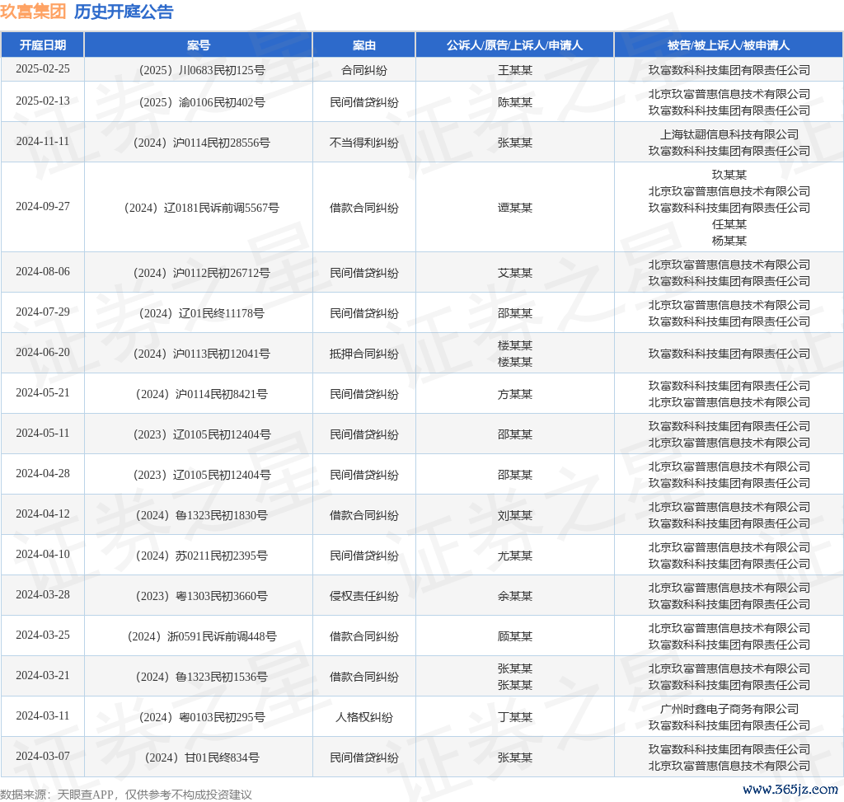Click date cell 2024-03-25
The image size is (844, 802).
(x=43, y=636)
